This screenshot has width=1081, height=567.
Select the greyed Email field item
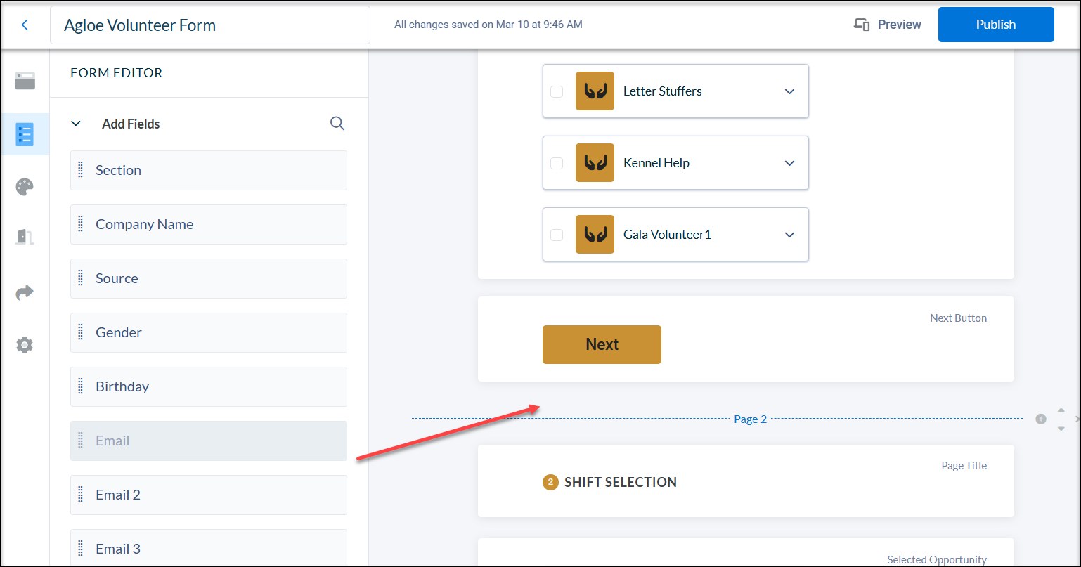click(x=209, y=441)
